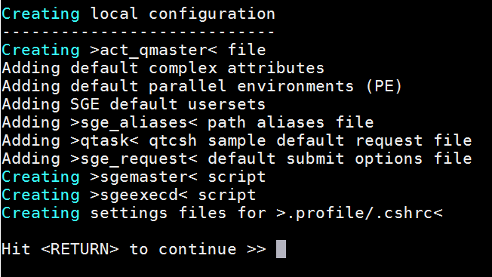Click the '>sge_aliases<' text
492x277 pixels.
click(x=134, y=123)
